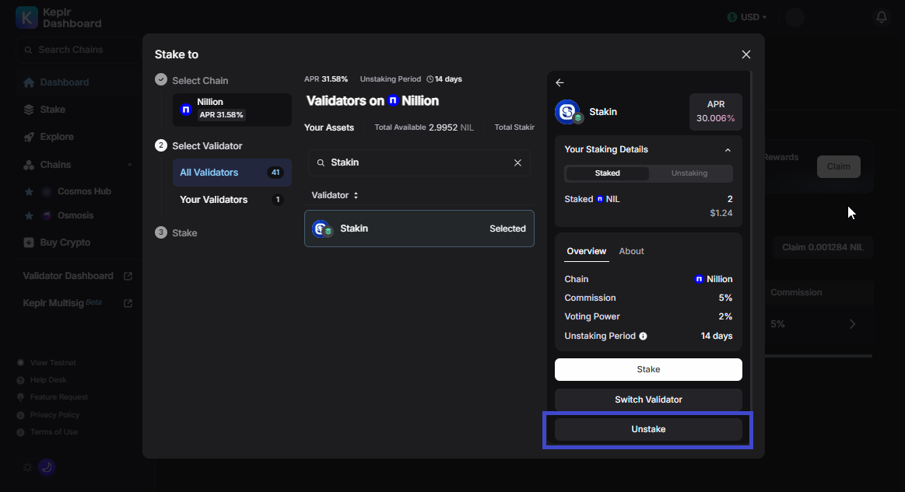Collapse Your Staking Details section
The width and height of the screenshot is (905, 492).
click(728, 150)
